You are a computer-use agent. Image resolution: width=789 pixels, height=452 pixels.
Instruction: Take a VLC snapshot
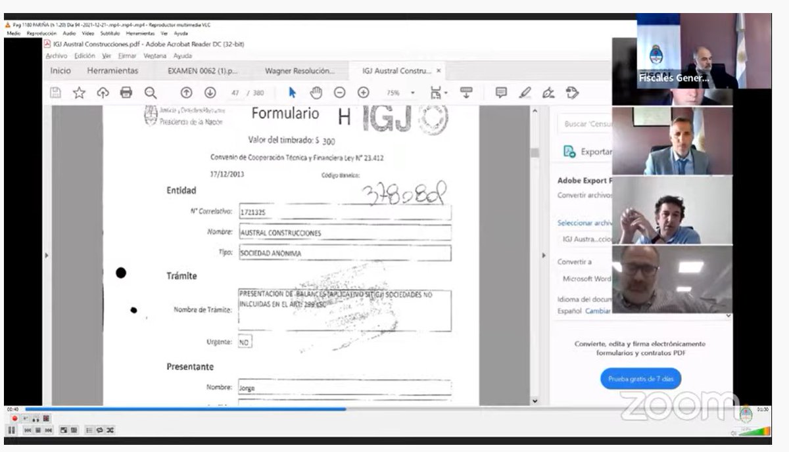click(x=25, y=418)
